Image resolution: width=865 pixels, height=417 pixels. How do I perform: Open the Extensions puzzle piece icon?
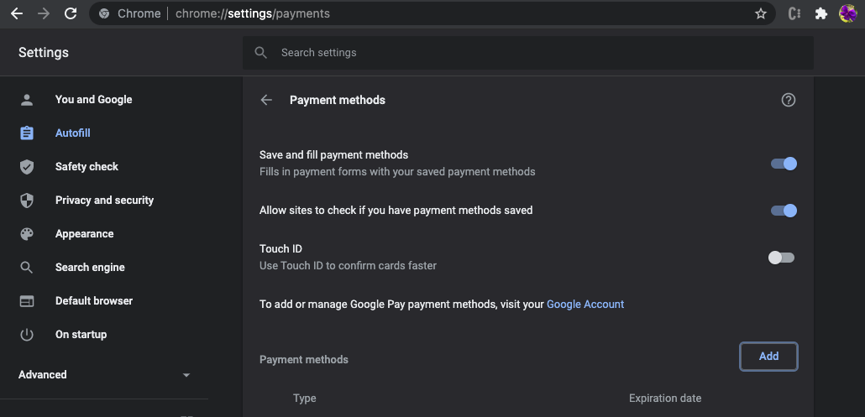point(820,13)
